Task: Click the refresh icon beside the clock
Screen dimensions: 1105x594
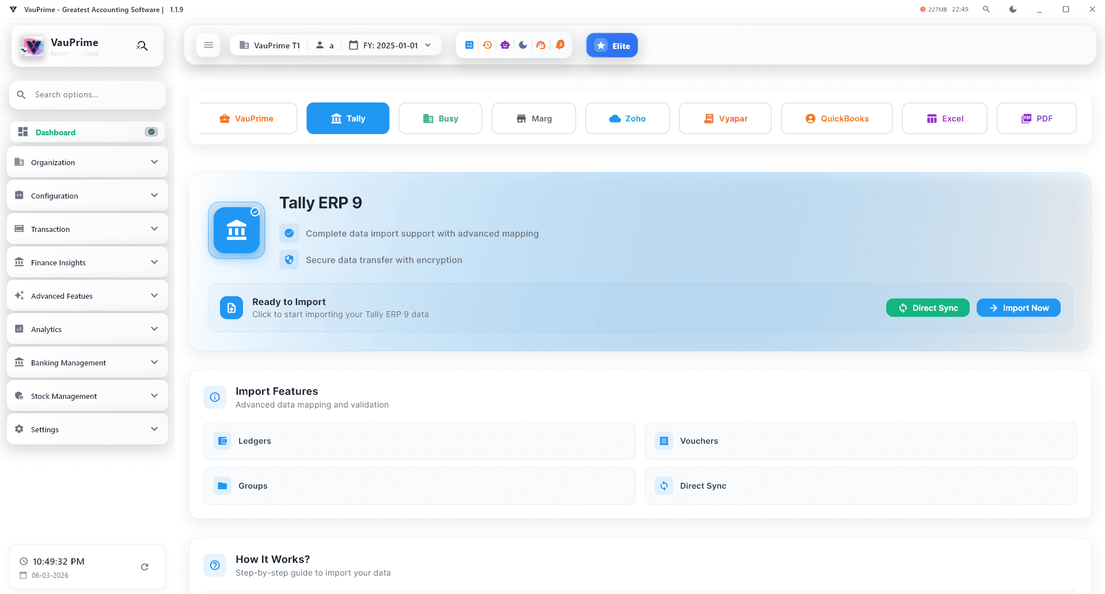Action: (x=145, y=567)
